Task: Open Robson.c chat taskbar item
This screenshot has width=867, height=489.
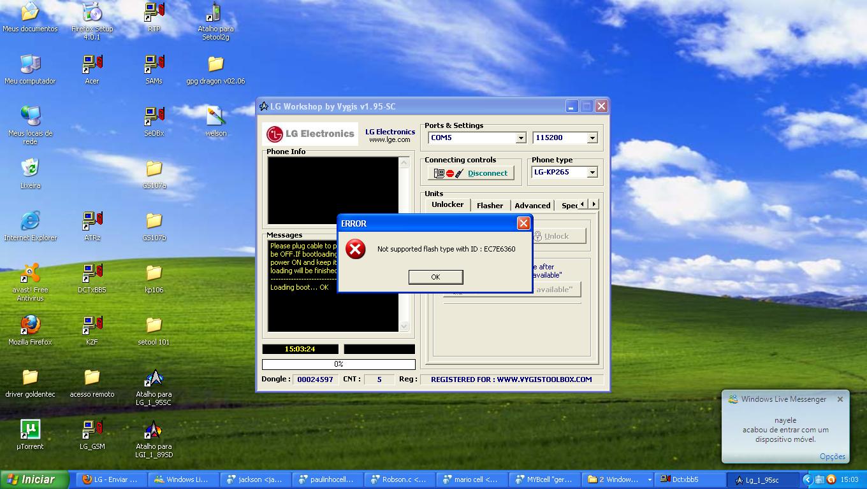Action: [x=401, y=479]
